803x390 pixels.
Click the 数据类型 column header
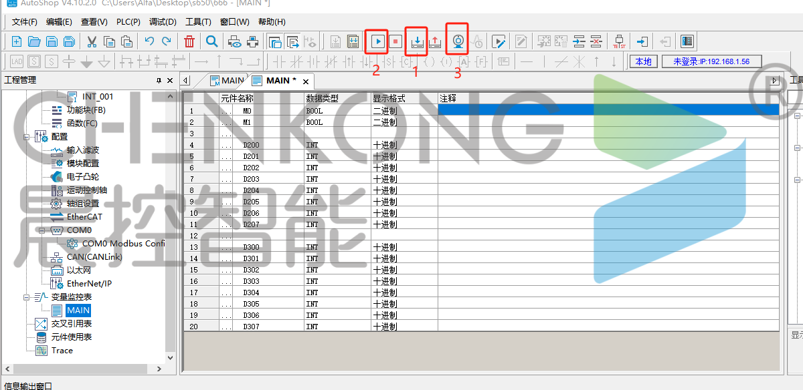coord(338,98)
